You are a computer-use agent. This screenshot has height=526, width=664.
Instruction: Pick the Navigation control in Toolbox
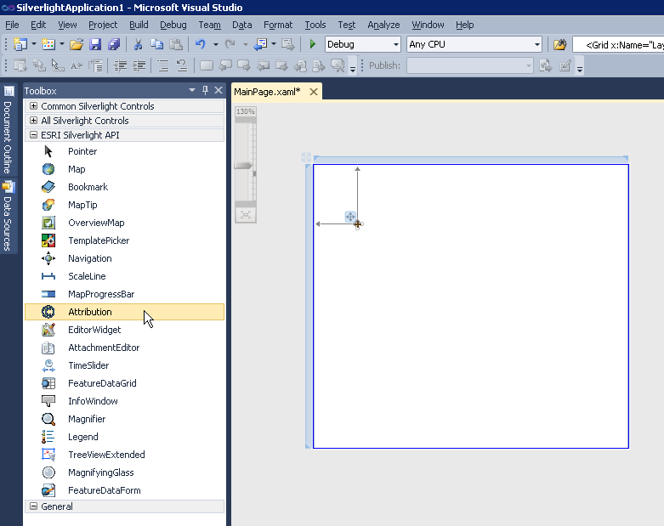[124, 258]
